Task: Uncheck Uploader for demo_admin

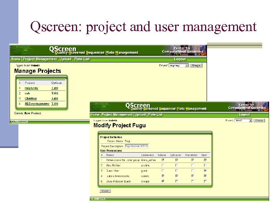Action: pyautogui.click(x=177, y=160)
